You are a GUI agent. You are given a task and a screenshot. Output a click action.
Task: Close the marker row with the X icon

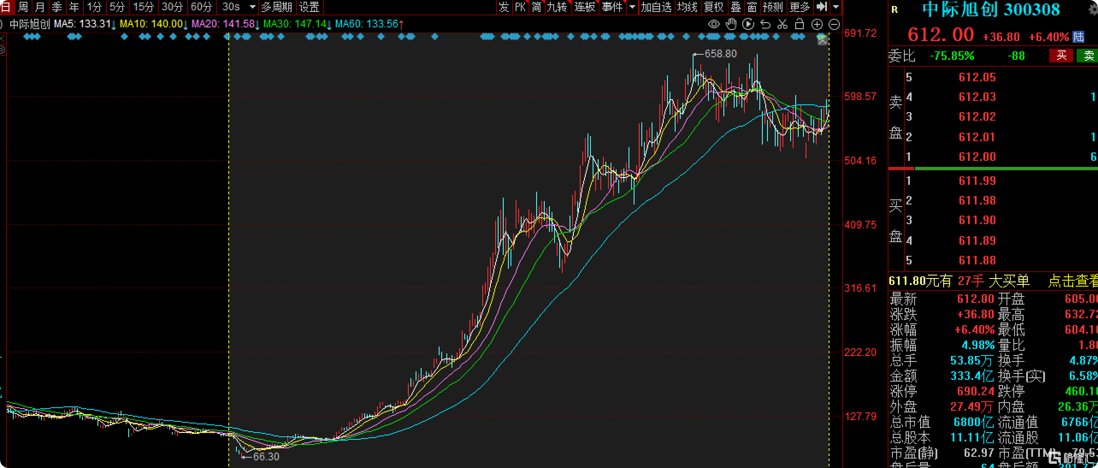point(822,41)
